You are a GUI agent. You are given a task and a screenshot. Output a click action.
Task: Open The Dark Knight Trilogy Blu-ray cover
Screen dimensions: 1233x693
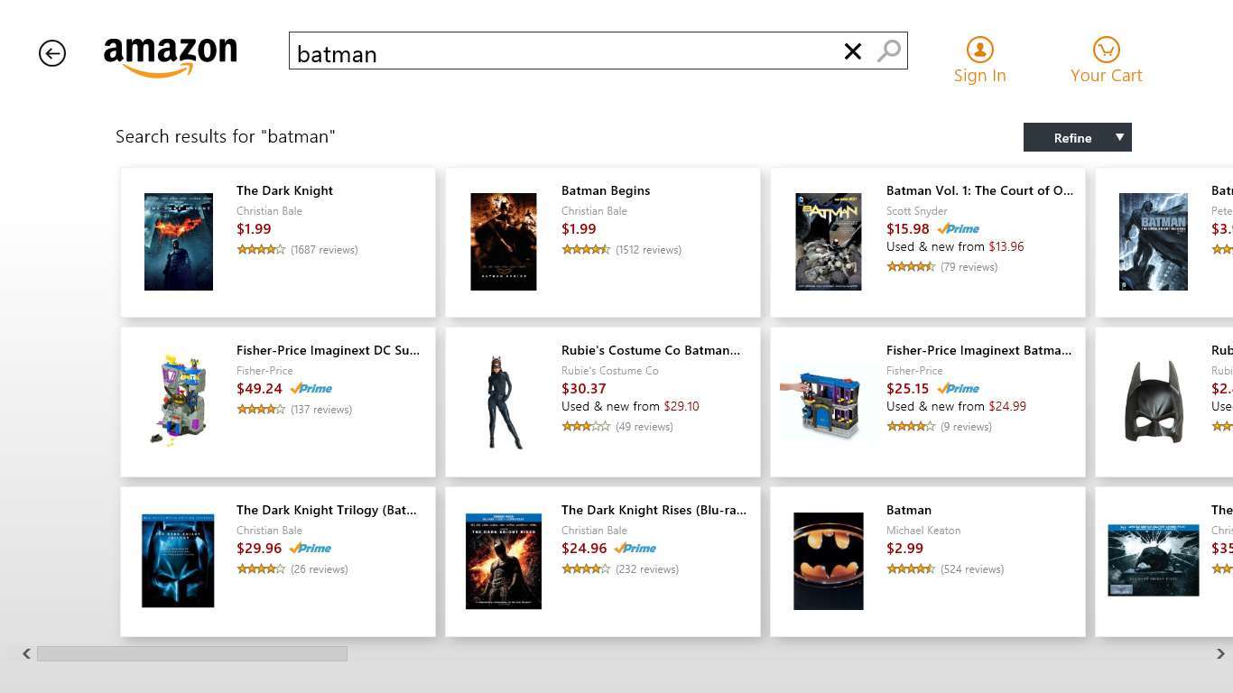pyautogui.click(x=178, y=561)
